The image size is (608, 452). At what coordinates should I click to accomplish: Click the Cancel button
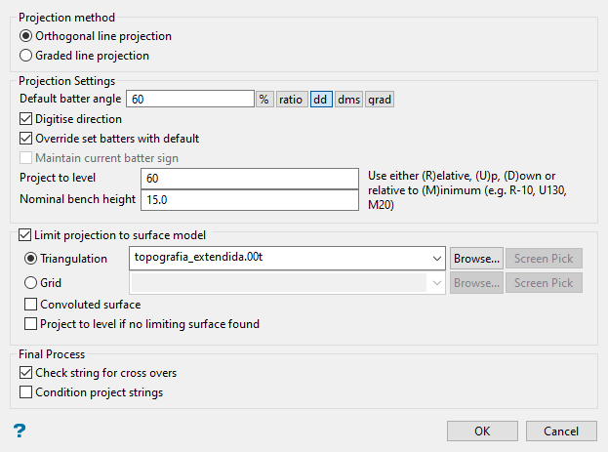(560, 431)
